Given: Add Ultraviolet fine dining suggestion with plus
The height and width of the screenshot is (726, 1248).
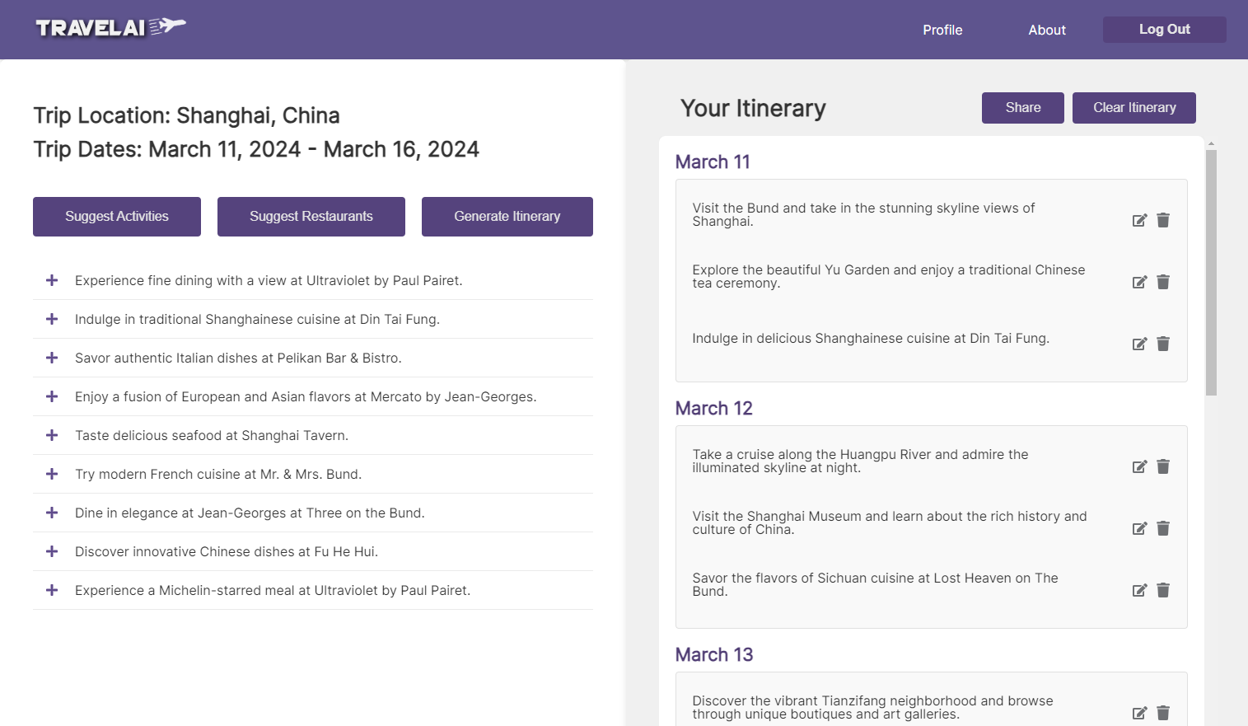Looking at the screenshot, I should (52, 280).
